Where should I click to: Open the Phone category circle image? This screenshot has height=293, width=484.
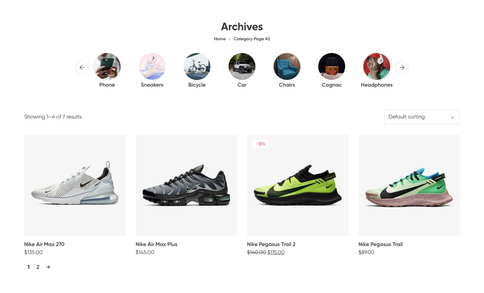pos(107,66)
